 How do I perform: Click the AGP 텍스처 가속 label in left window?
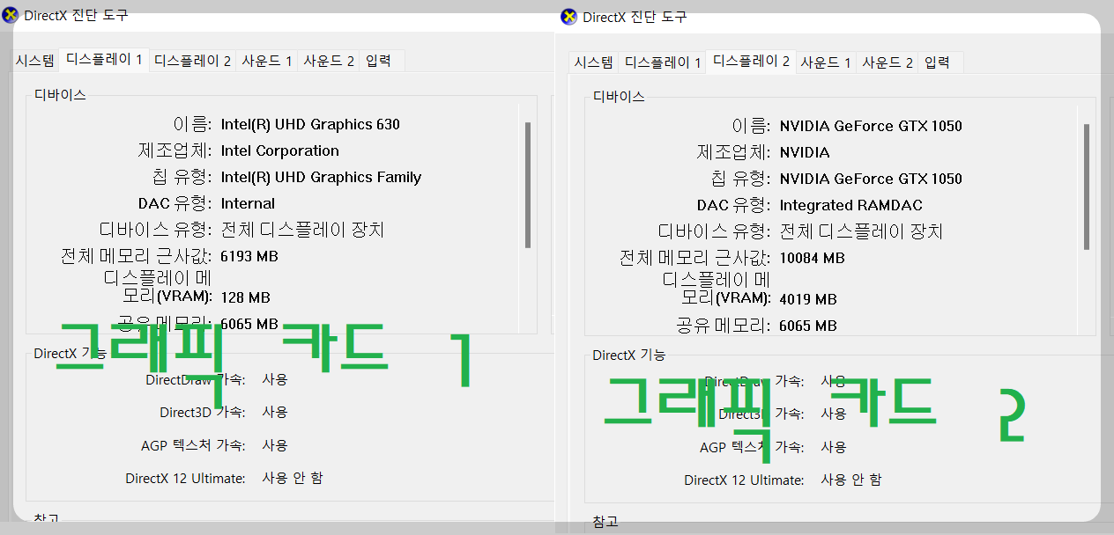[193, 445]
